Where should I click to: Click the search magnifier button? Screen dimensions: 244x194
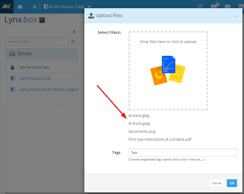(73, 41)
